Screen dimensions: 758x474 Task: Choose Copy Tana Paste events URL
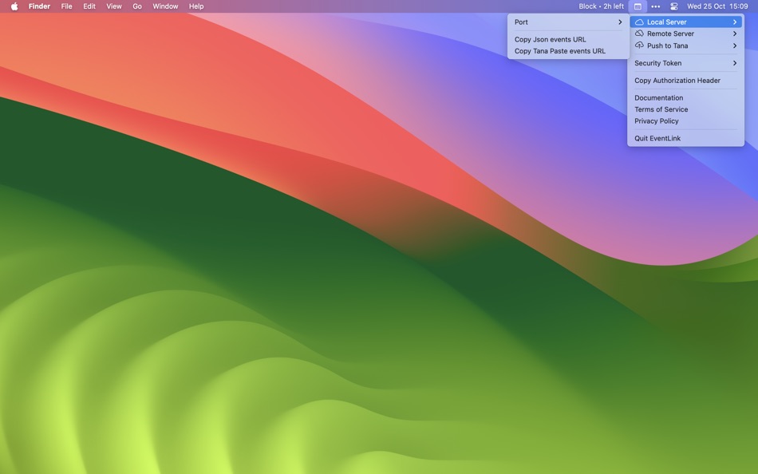[x=568, y=51]
